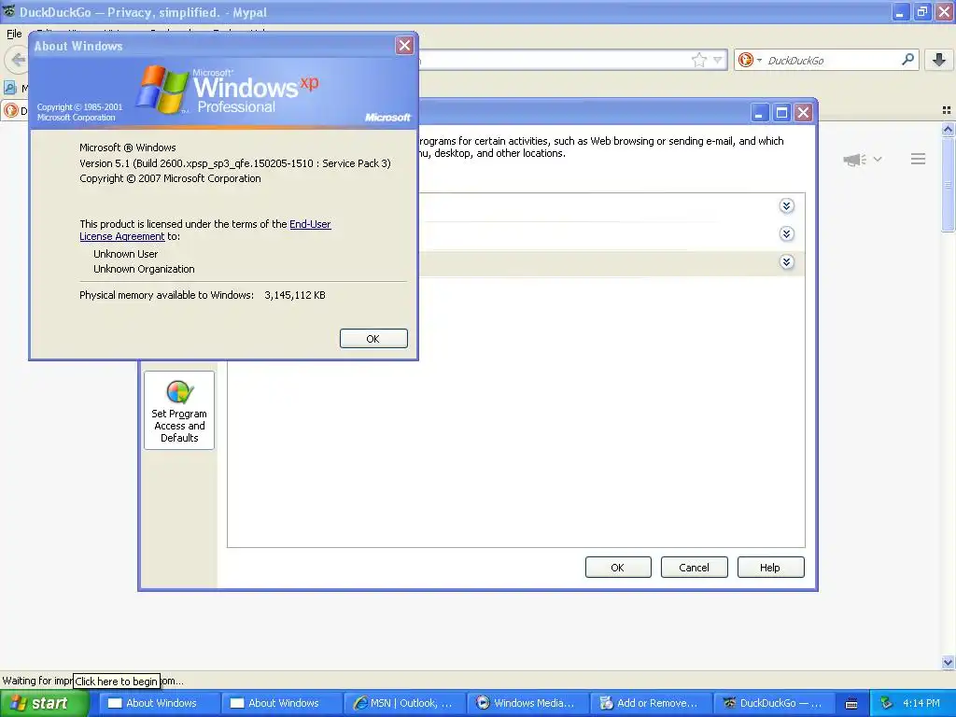Click the DuckDuckGo tab favicon
Image resolution: width=956 pixels, height=717 pixels.
(11, 110)
